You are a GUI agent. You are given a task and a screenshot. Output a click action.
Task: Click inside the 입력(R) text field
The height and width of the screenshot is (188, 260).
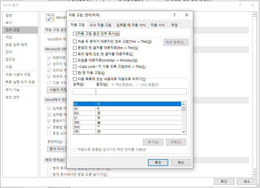[84, 91]
